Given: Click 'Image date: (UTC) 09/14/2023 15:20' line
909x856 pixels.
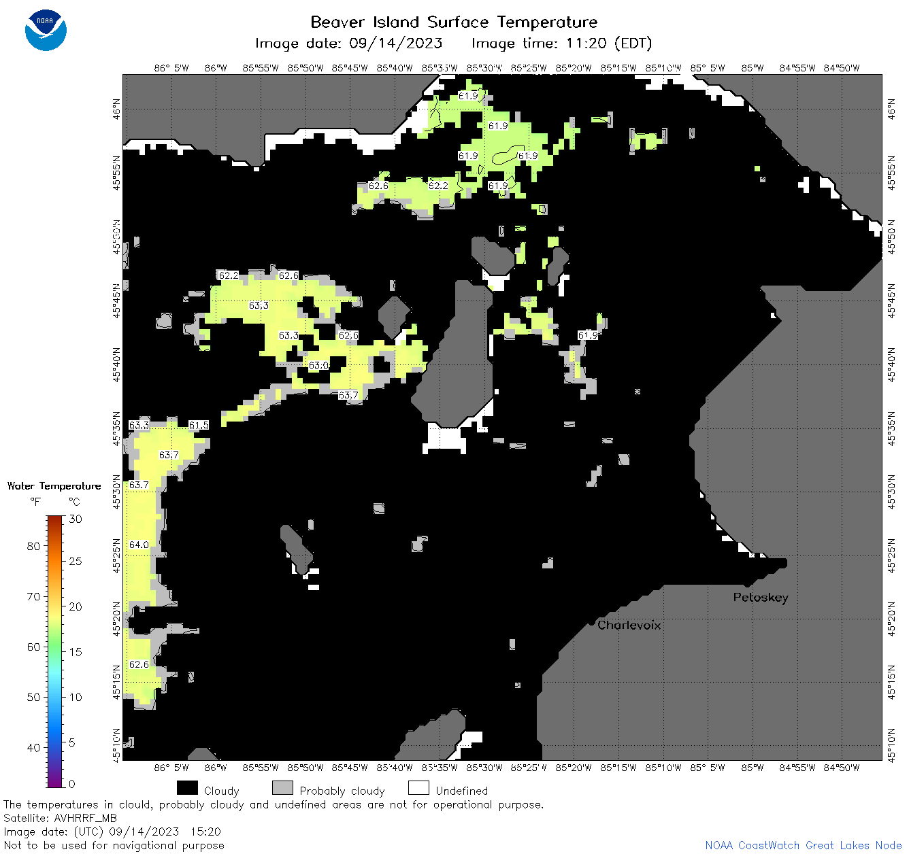Looking at the screenshot, I should (x=112, y=832).
